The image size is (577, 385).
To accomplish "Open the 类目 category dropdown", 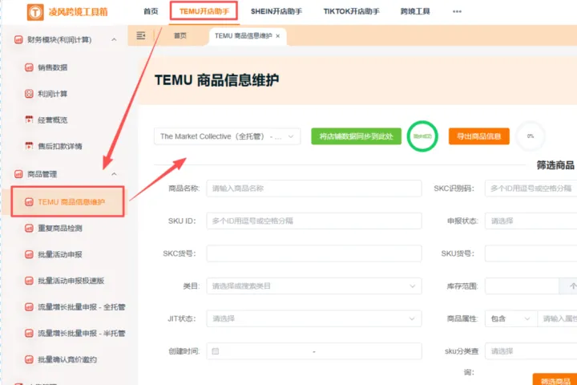I will (x=314, y=286).
